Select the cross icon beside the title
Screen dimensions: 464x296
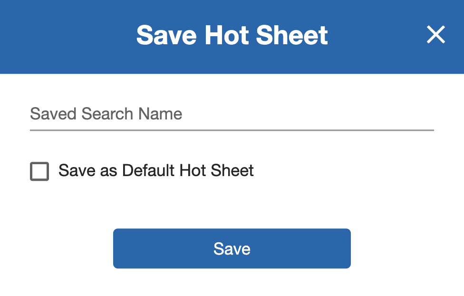coord(435,35)
